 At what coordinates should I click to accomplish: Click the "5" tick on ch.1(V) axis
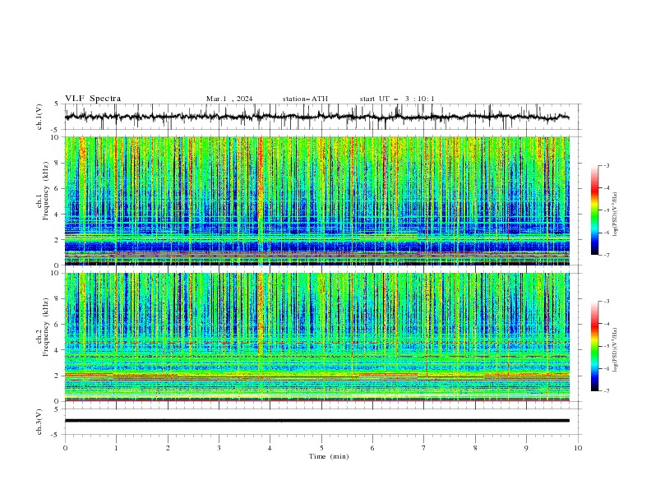[57, 104]
